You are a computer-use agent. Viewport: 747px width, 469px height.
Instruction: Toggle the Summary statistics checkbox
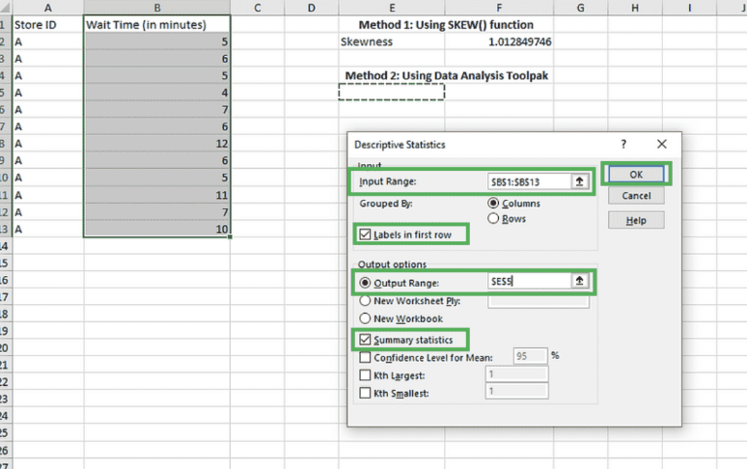pos(364,339)
